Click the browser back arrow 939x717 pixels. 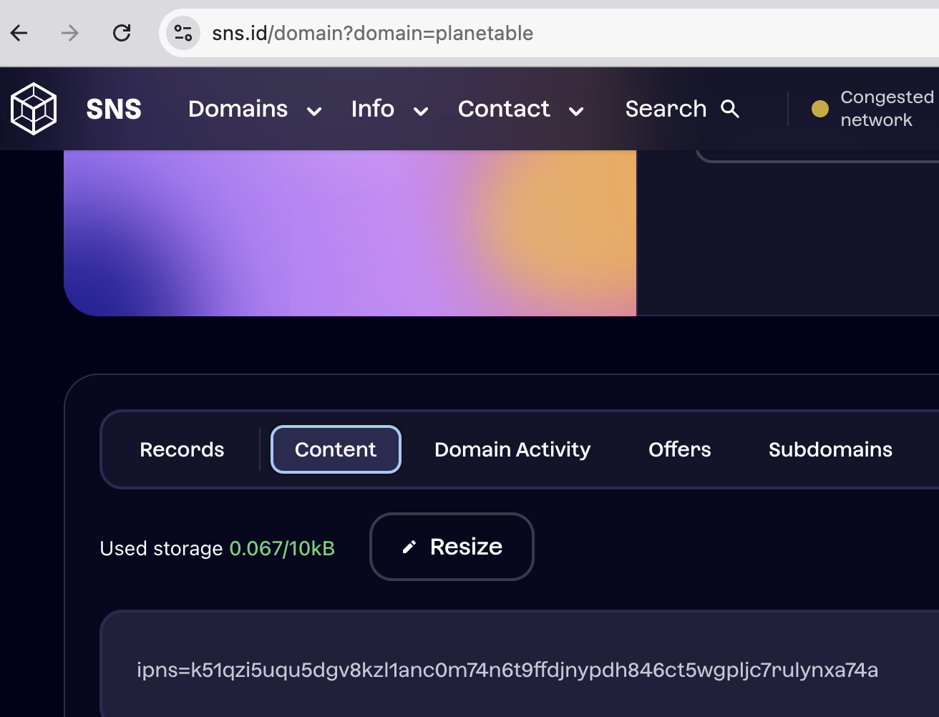pos(19,33)
